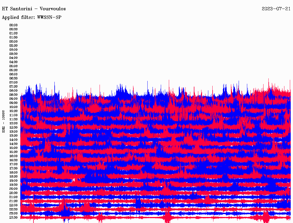Viewport: 293px width, 223px height.
Task: Click the station title HT Santorini – Vourvoulos
Action: [34, 9]
